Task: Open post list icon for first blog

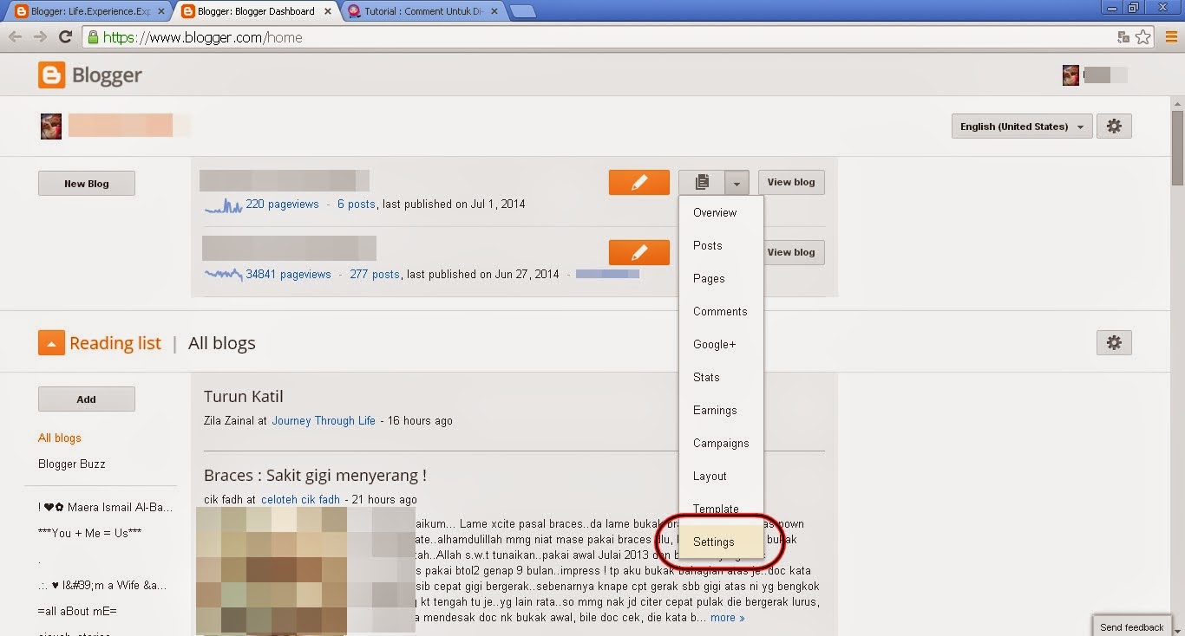Action: (x=702, y=183)
